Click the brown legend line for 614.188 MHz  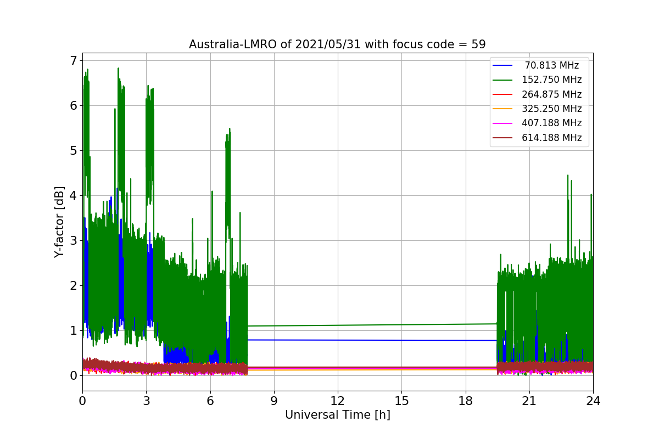tap(503, 138)
